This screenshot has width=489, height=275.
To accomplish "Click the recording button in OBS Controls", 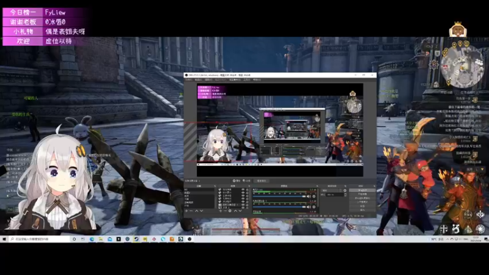I will coord(362,194).
